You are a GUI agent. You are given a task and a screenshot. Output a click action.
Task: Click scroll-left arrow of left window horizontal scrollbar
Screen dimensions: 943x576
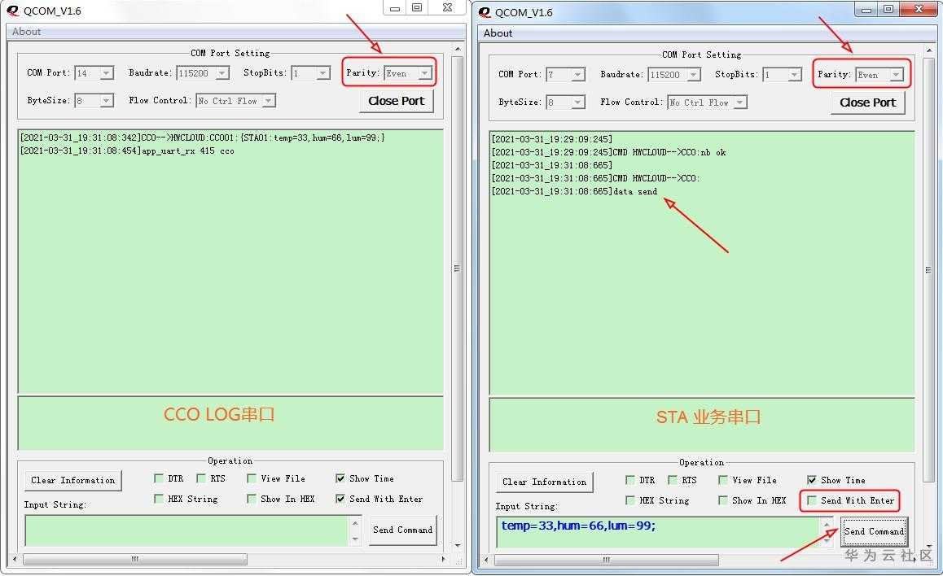(15, 559)
